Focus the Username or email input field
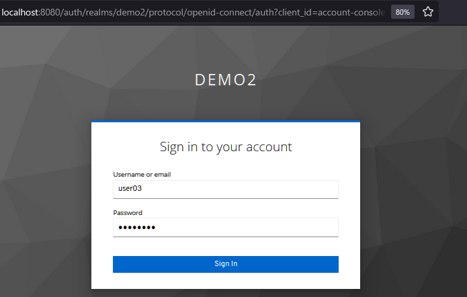This screenshot has width=467, height=297. (225, 189)
